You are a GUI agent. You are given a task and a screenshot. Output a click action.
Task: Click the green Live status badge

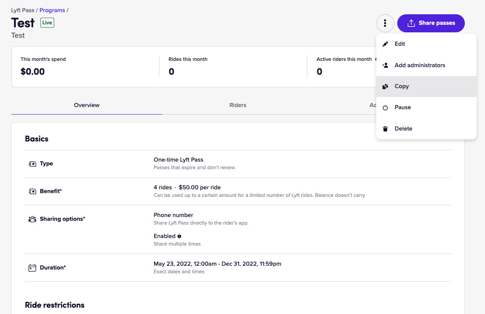(x=47, y=23)
